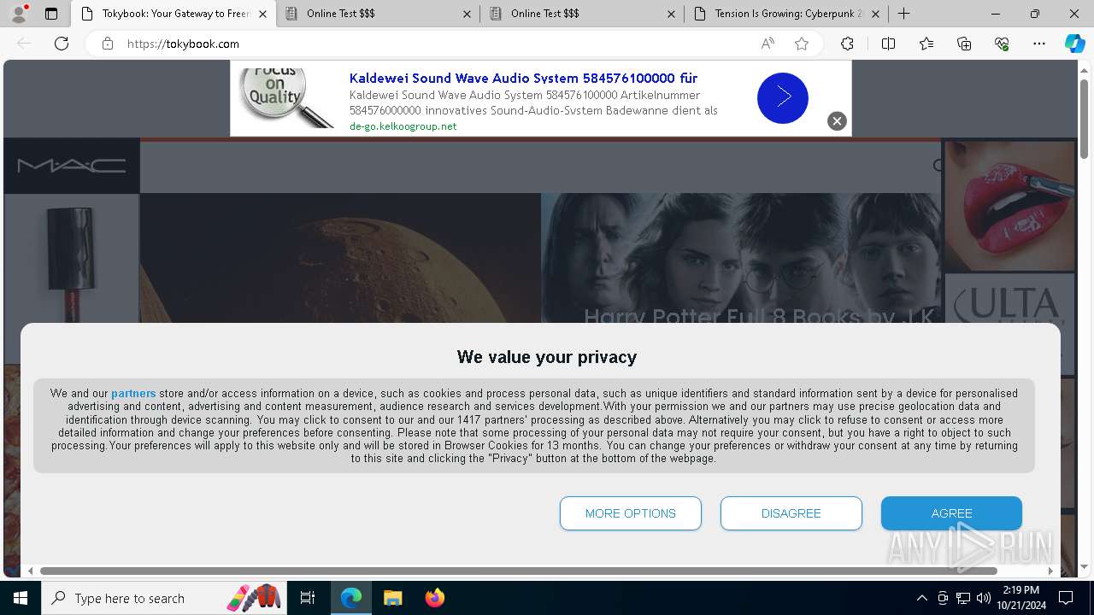The image size is (1094, 615).
Task: Open the Harry Potter audiobook banner
Action: [741, 258]
